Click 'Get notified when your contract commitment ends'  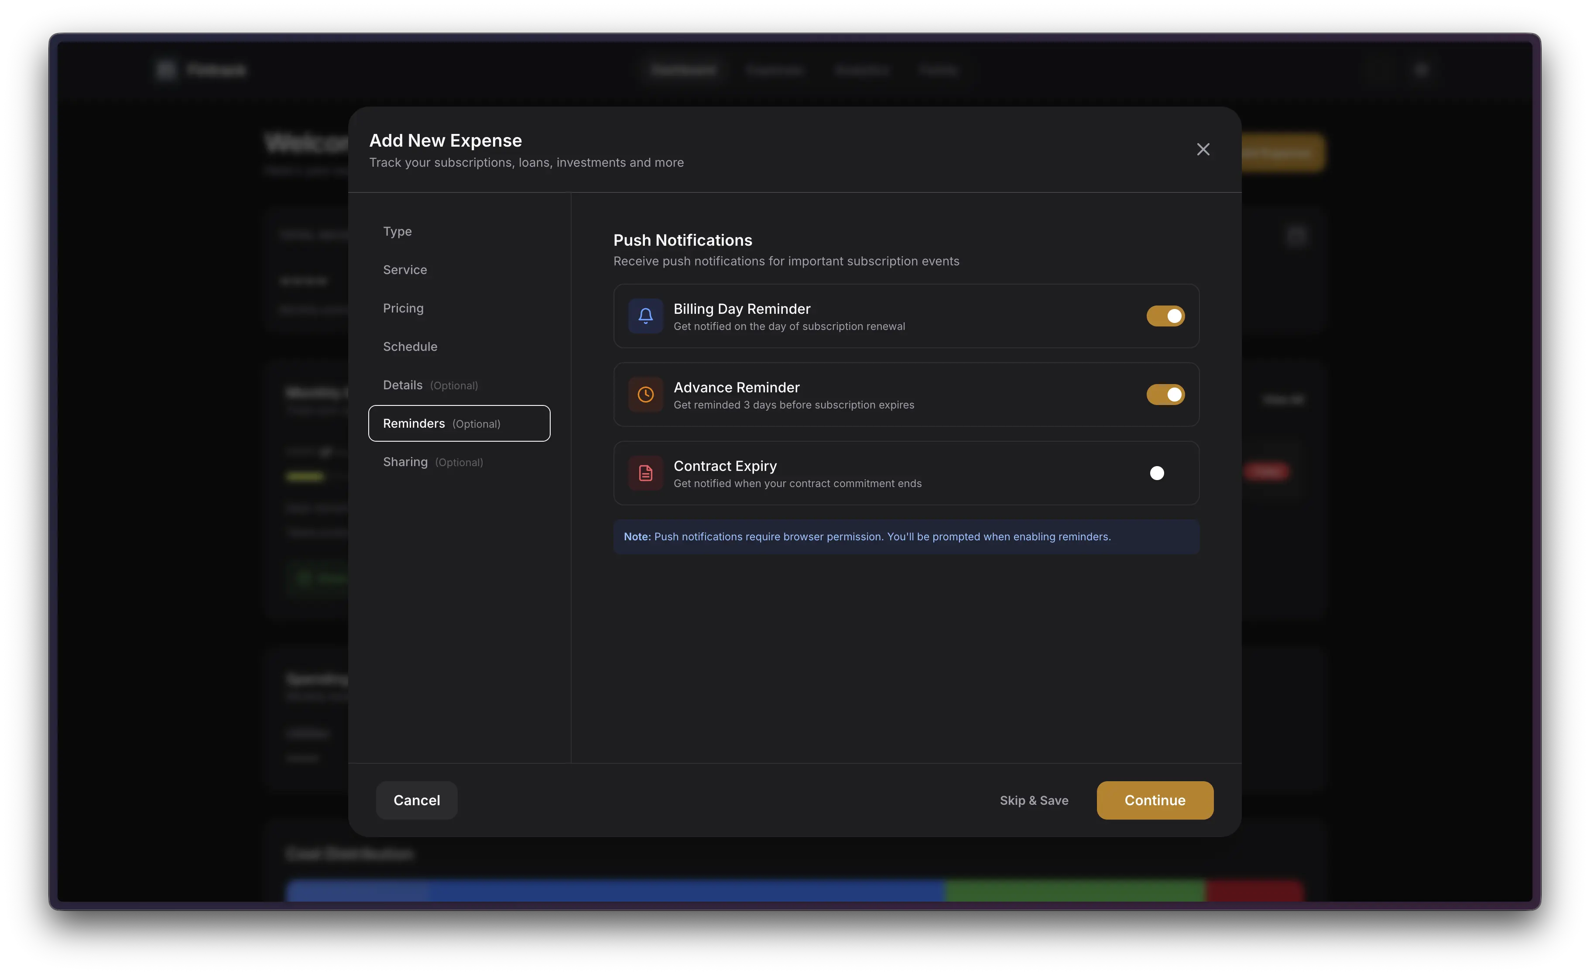click(798, 483)
